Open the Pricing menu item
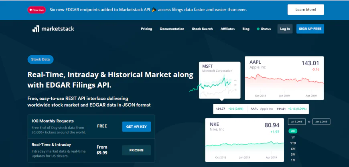The image size is (349, 167). coord(146,29)
